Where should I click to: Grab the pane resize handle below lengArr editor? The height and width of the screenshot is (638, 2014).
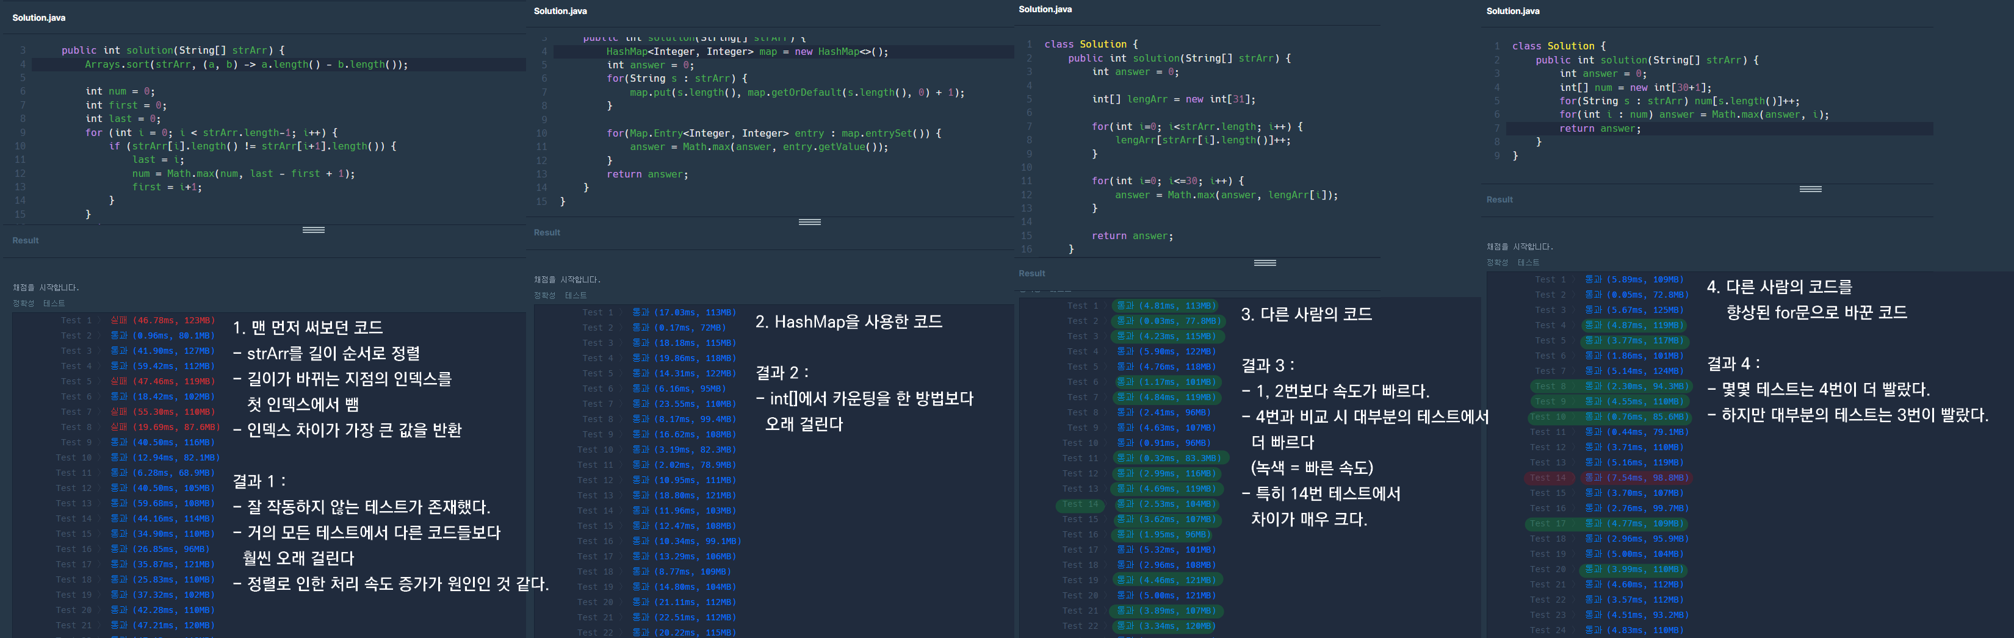[x=1265, y=262]
